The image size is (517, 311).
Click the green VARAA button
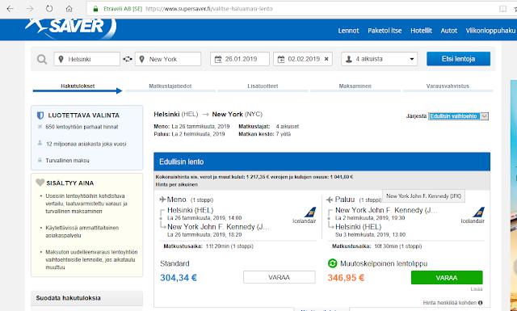tap(447, 278)
